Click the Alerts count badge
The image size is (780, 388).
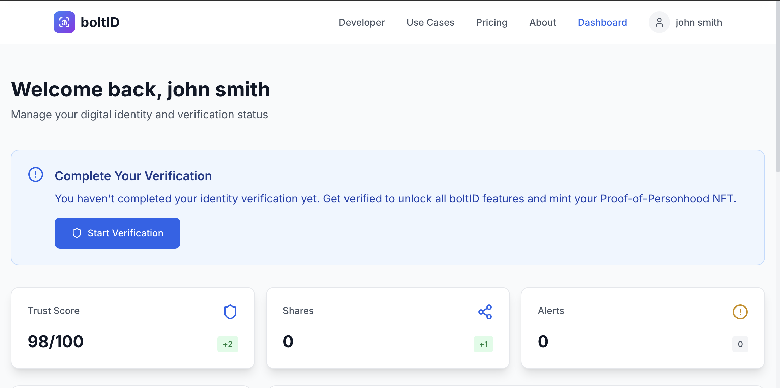740,344
